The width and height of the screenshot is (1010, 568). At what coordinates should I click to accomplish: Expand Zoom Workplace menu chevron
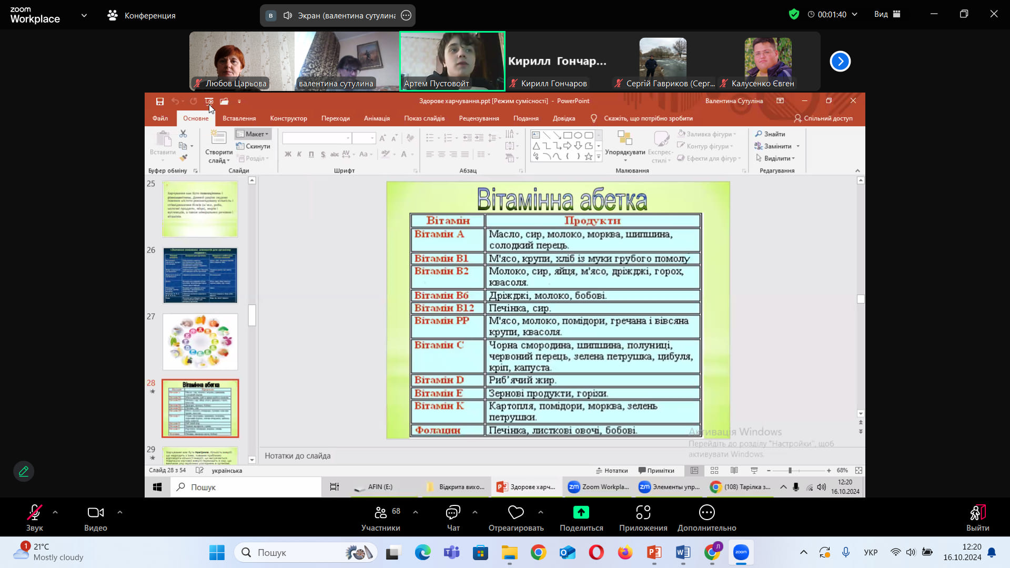tap(84, 15)
